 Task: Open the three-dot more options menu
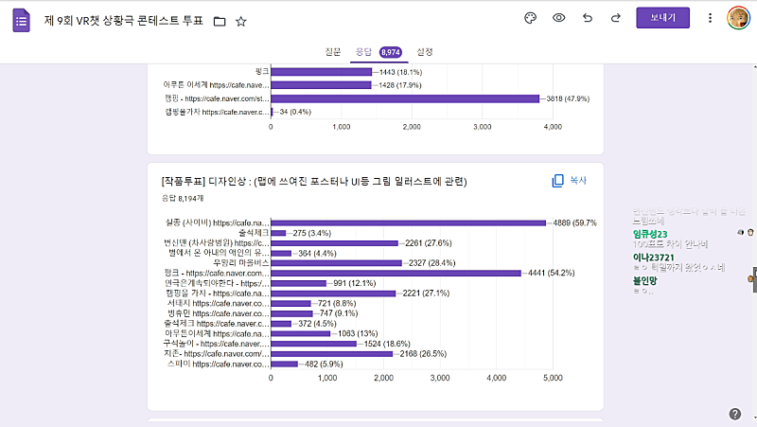pyautogui.click(x=710, y=18)
